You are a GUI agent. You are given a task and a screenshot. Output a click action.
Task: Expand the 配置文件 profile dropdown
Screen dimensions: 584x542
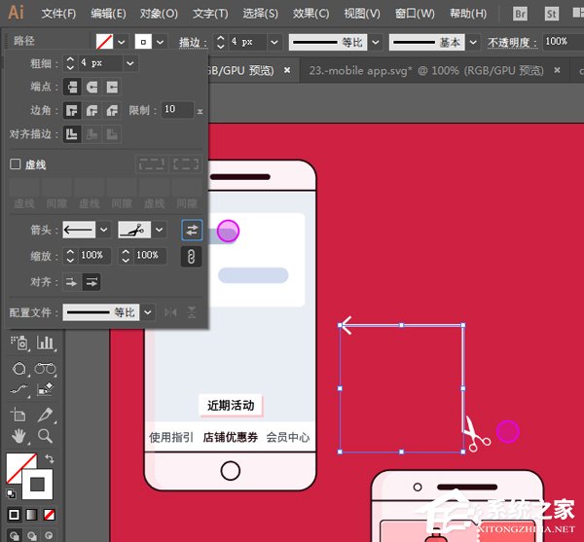click(x=147, y=312)
